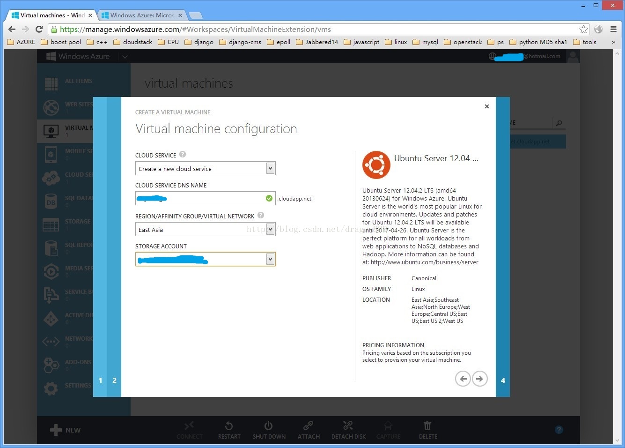Click the ATTACH command icon
This screenshot has height=448, width=625.
point(309,426)
